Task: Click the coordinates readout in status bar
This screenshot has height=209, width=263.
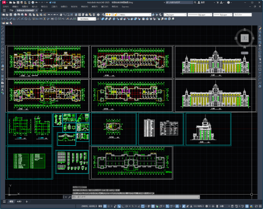Action: click(x=89, y=206)
